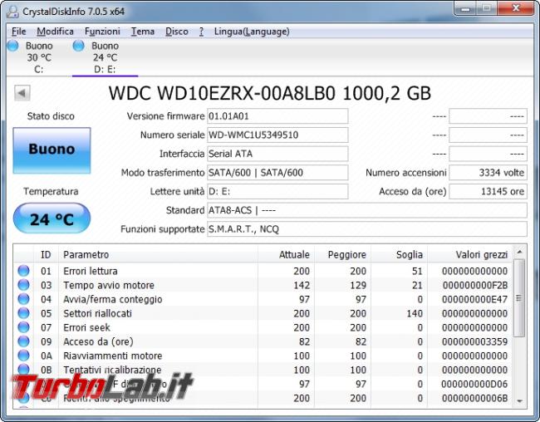Click the Attuale column header

(286, 254)
